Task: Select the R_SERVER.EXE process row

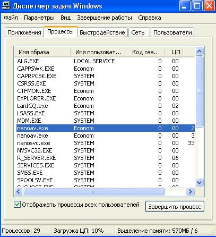Action: tap(106, 158)
